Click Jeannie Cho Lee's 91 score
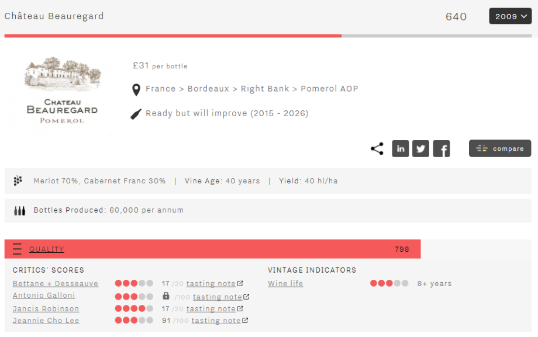The height and width of the screenshot is (337, 538). click(166, 320)
